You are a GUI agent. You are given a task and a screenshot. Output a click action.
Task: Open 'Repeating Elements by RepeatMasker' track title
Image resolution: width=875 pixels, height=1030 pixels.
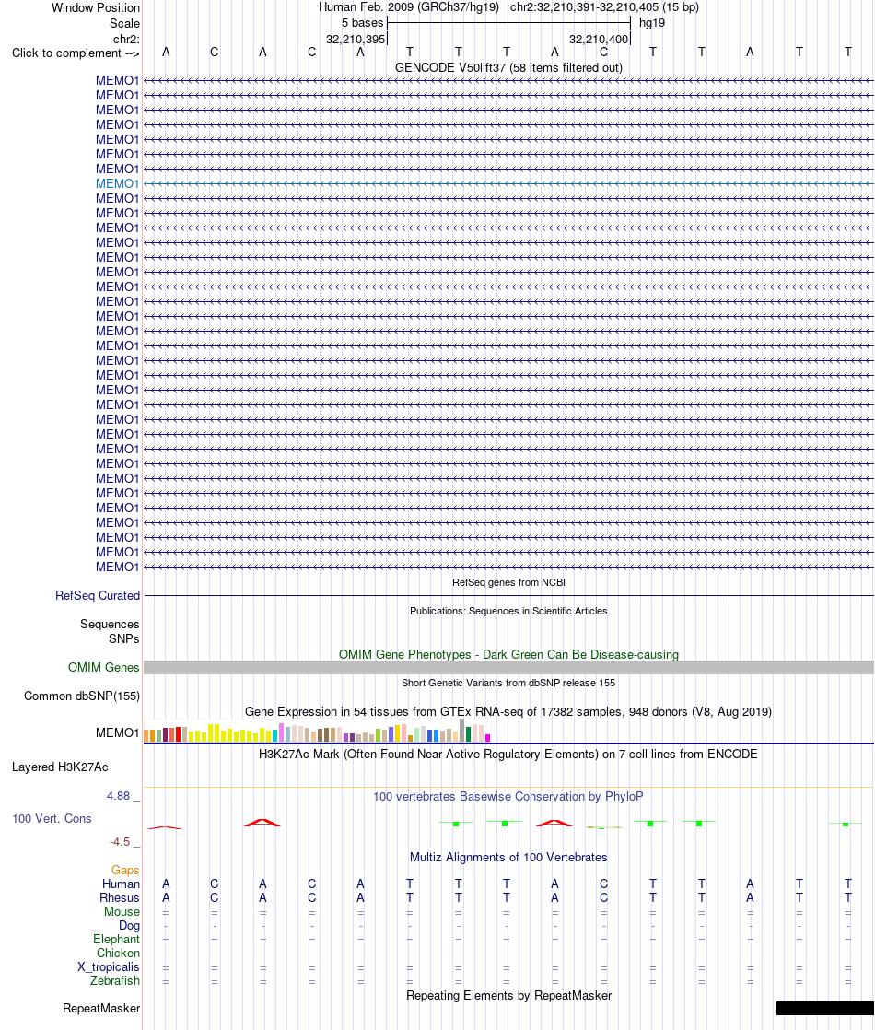508,996
